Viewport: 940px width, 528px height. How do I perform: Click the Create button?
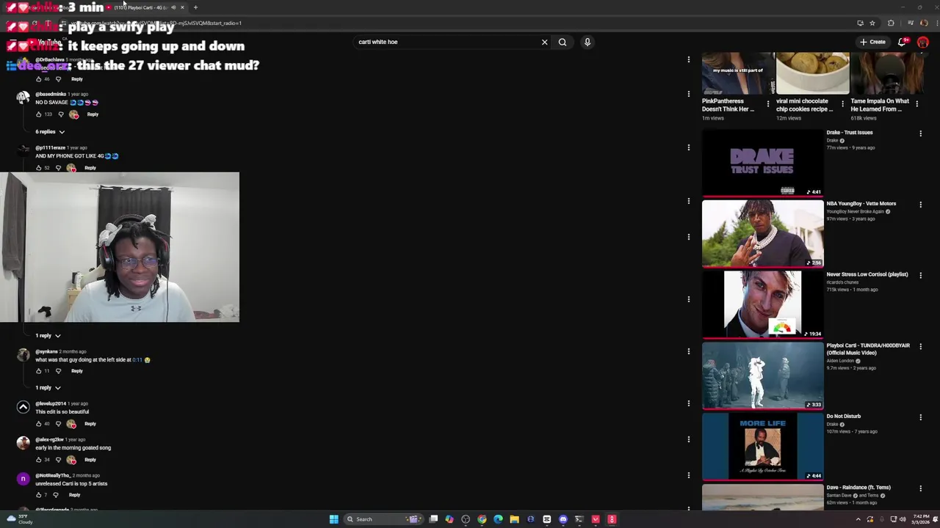click(872, 42)
